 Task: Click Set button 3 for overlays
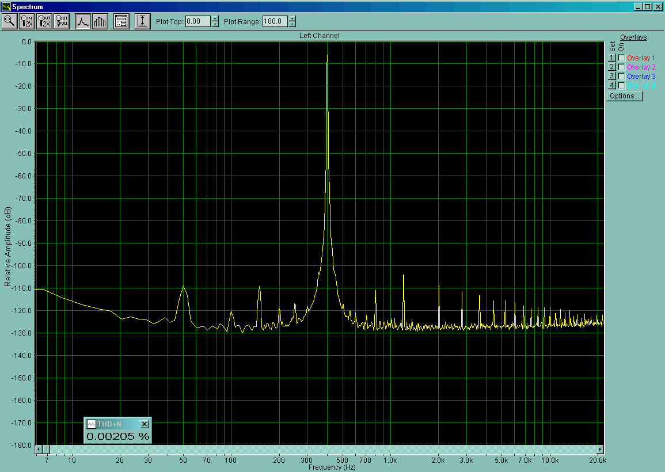pos(611,77)
